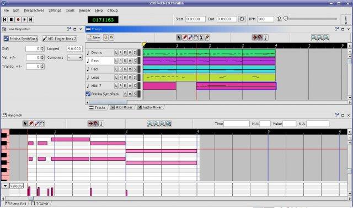This screenshot has height=208, width=353.
Task: Select eraser tool in Tracks toolbar
Action: pos(190,37)
